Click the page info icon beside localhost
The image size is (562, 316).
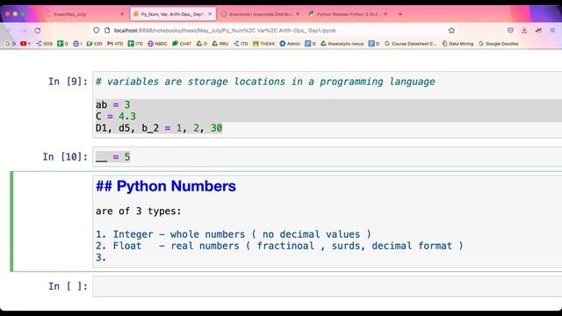(107, 31)
